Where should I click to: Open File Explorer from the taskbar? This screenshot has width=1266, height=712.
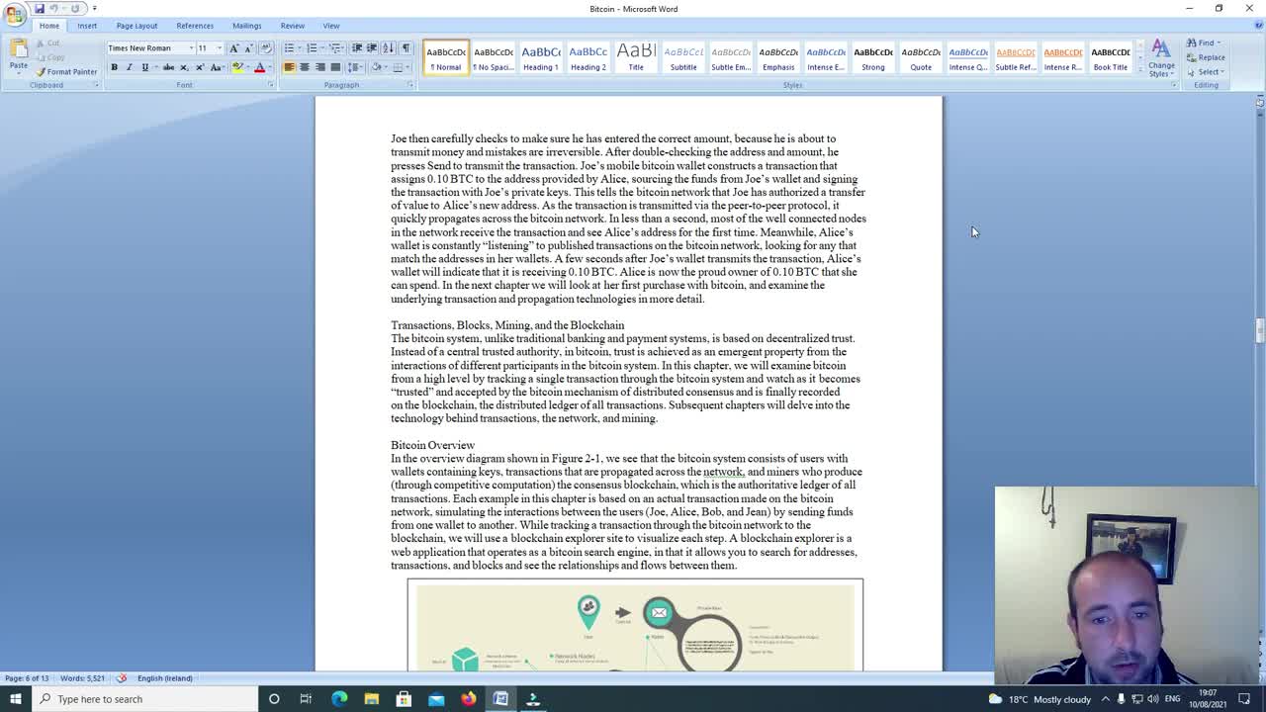pyautogui.click(x=371, y=699)
